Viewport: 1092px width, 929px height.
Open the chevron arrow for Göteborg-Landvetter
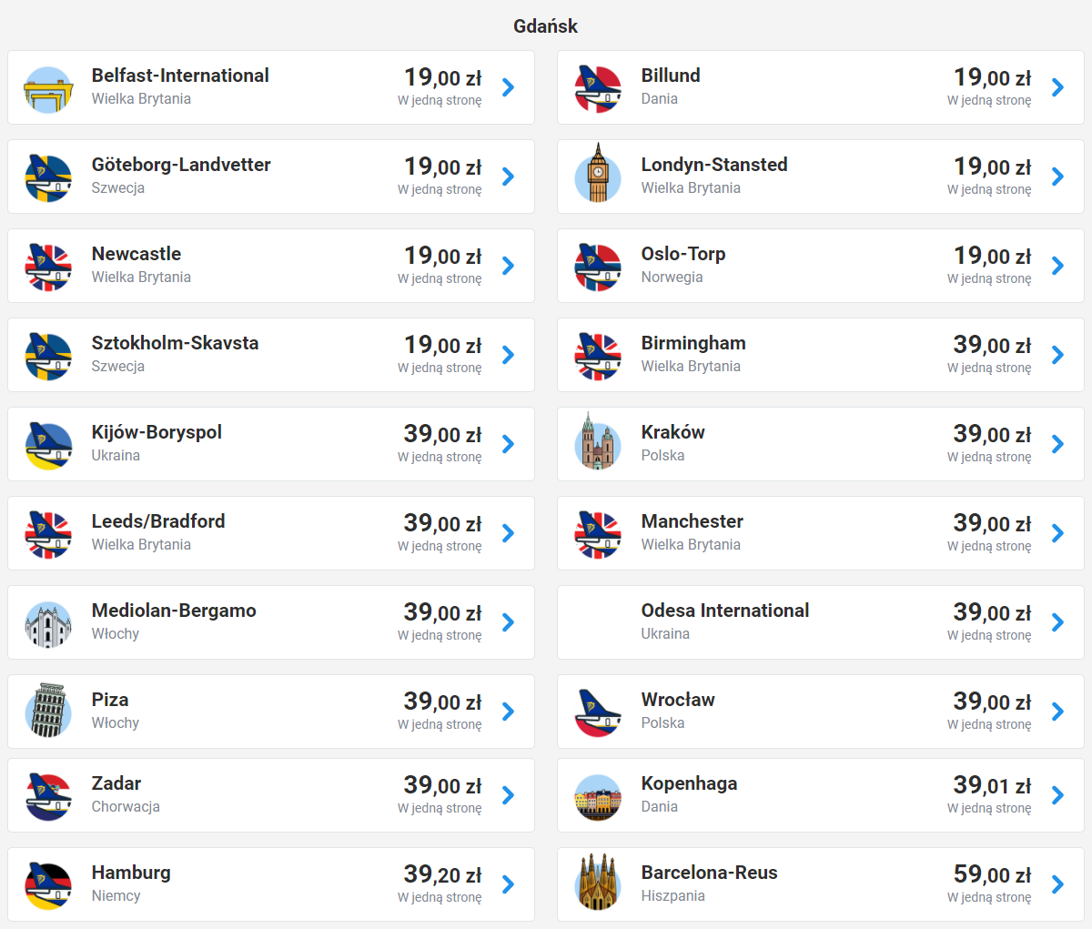click(509, 177)
